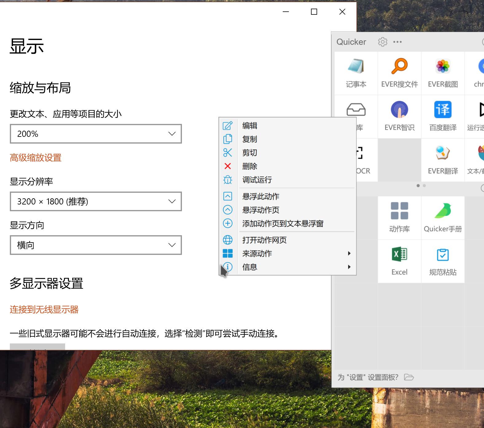Open the 高级缩放设置 link

tap(36, 158)
